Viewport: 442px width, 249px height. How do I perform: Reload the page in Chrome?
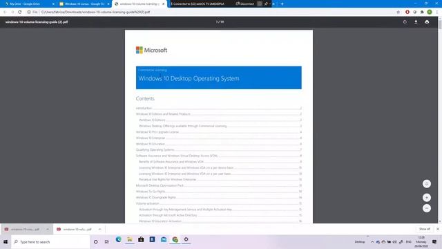pos(20,12)
